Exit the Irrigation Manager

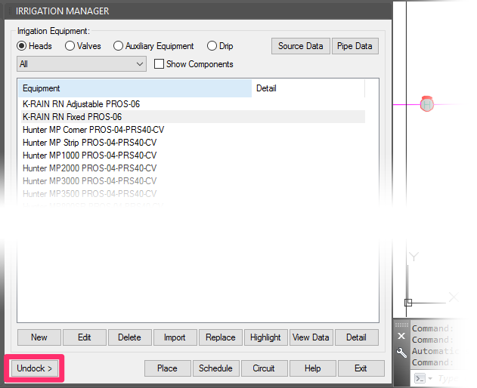[x=361, y=368]
